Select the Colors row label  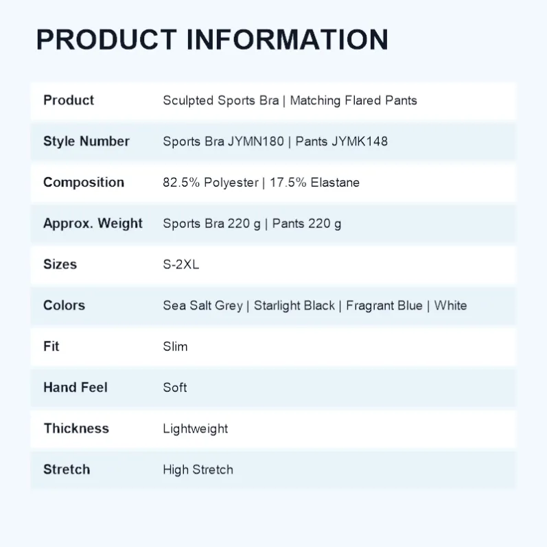[65, 305]
